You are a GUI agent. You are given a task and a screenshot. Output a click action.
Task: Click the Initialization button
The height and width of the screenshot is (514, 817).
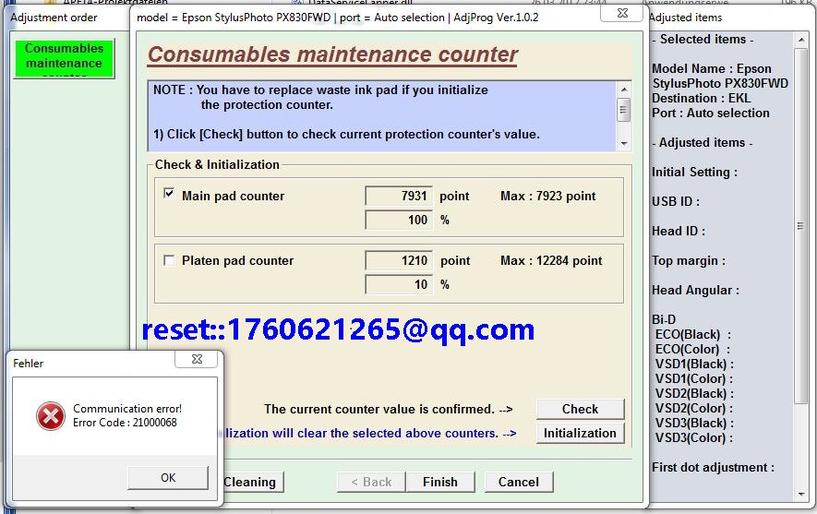tap(580, 434)
